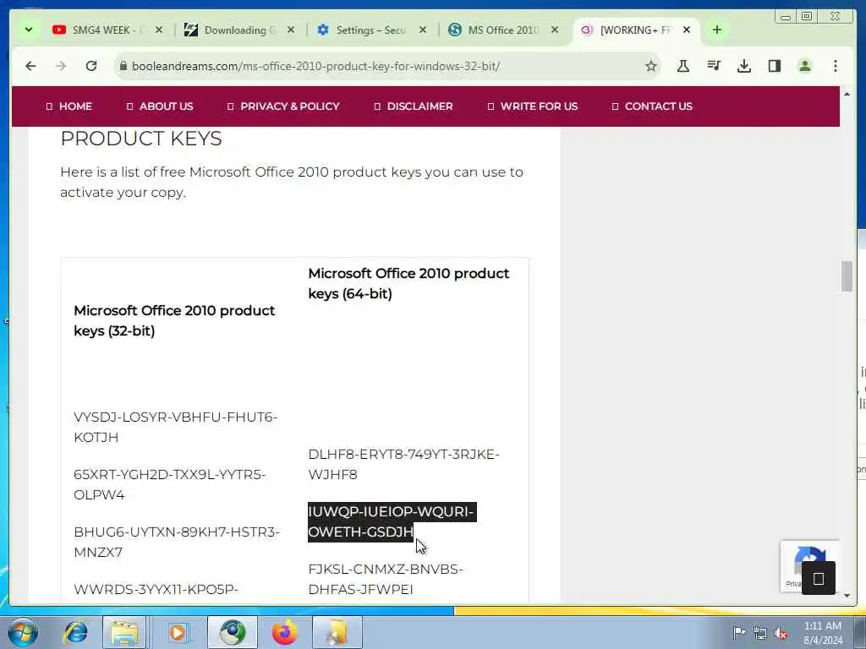
Task: Open the yellow folder taskbar item
Action: coord(337,632)
